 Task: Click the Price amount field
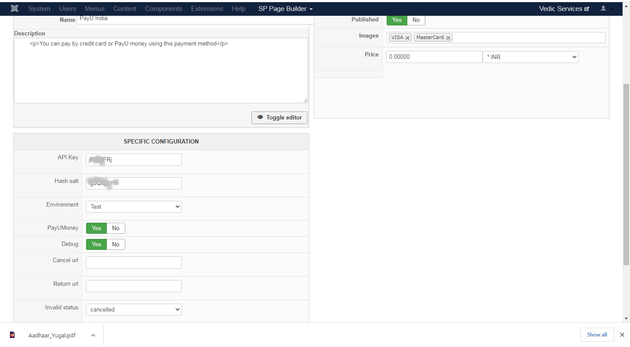point(434,57)
